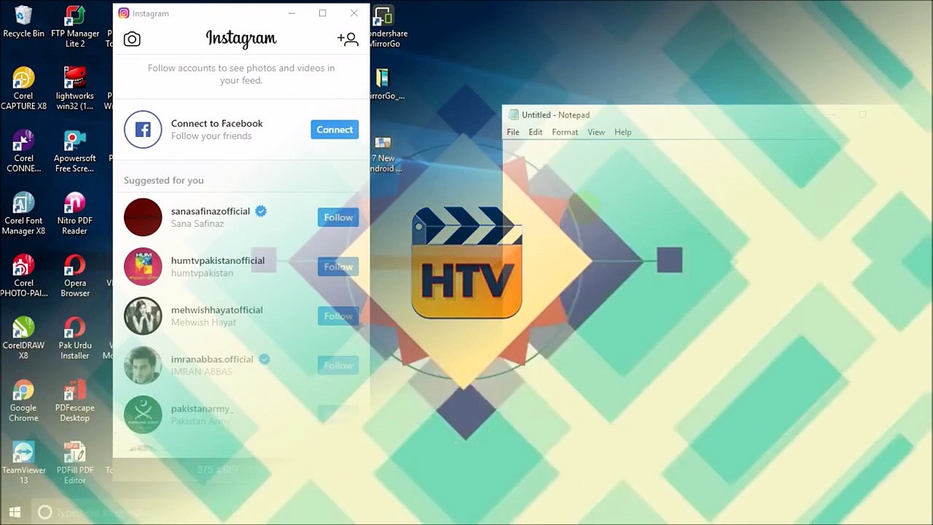The width and height of the screenshot is (933, 525).
Task: Open humtvpakistanofficial profile picture
Action: pyautogui.click(x=143, y=267)
